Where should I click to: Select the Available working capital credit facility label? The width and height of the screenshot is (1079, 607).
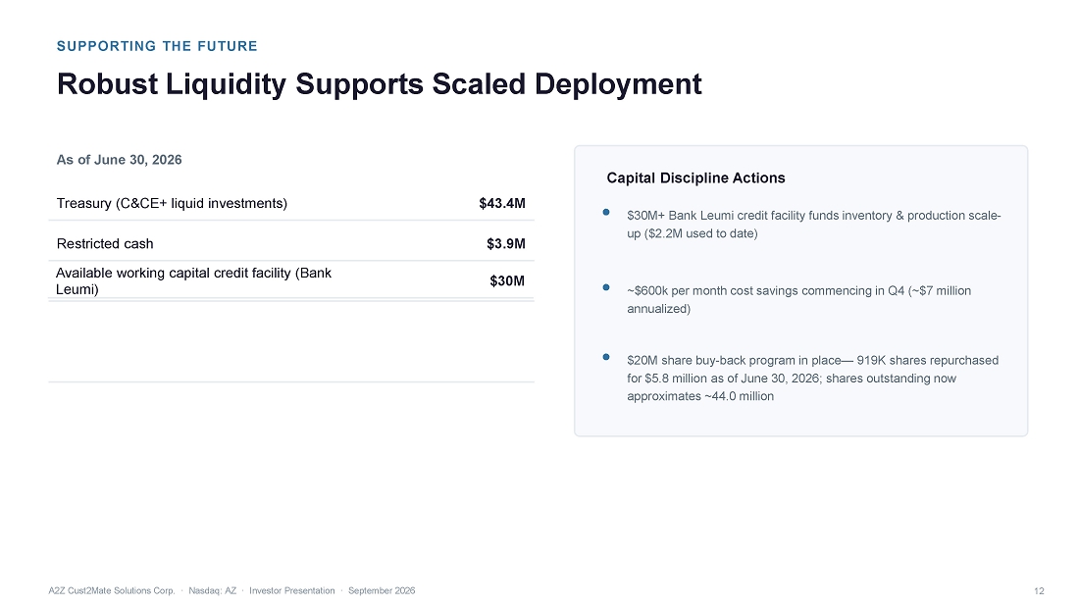[x=193, y=280]
